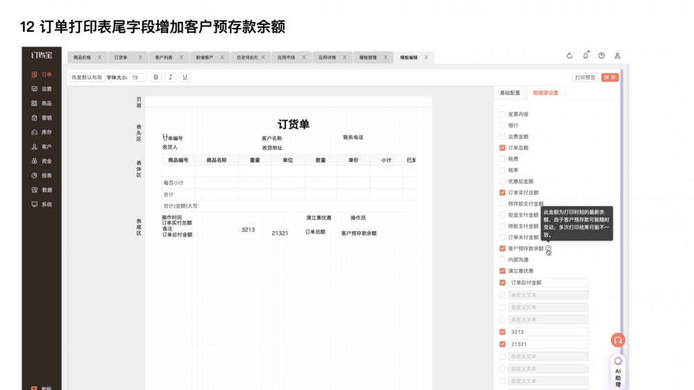Open the 库存 sidebar menu
This screenshot has width=694, height=390.
(42, 132)
